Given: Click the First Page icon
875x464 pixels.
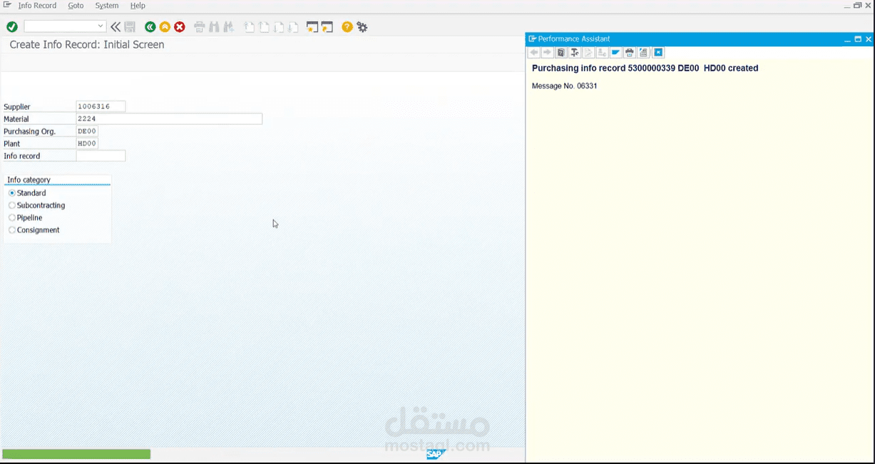Looking at the screenshot, I should point(250,27).
